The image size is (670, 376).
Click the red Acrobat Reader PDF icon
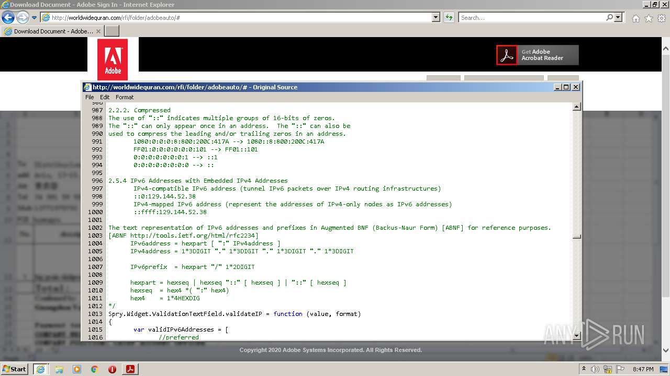pos(507,55)
